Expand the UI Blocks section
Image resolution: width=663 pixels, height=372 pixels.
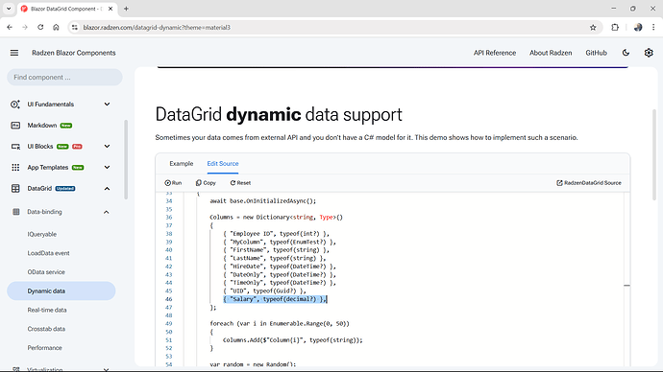pos(107,147)
